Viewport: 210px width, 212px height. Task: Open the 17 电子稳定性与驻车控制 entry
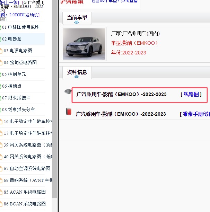point(28,133)
